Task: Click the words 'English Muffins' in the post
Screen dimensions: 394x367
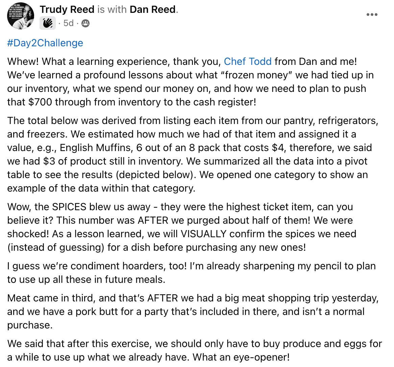Action: [96, 148]
